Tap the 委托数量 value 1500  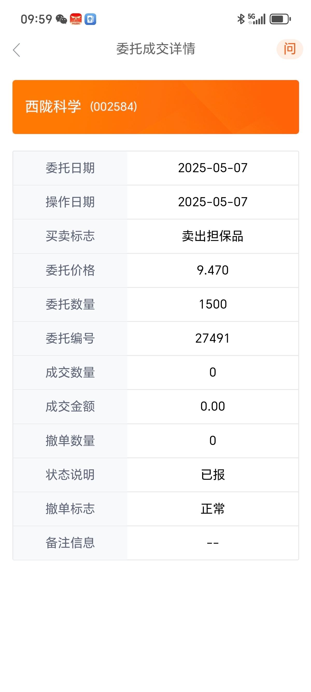tap(213, 304)
